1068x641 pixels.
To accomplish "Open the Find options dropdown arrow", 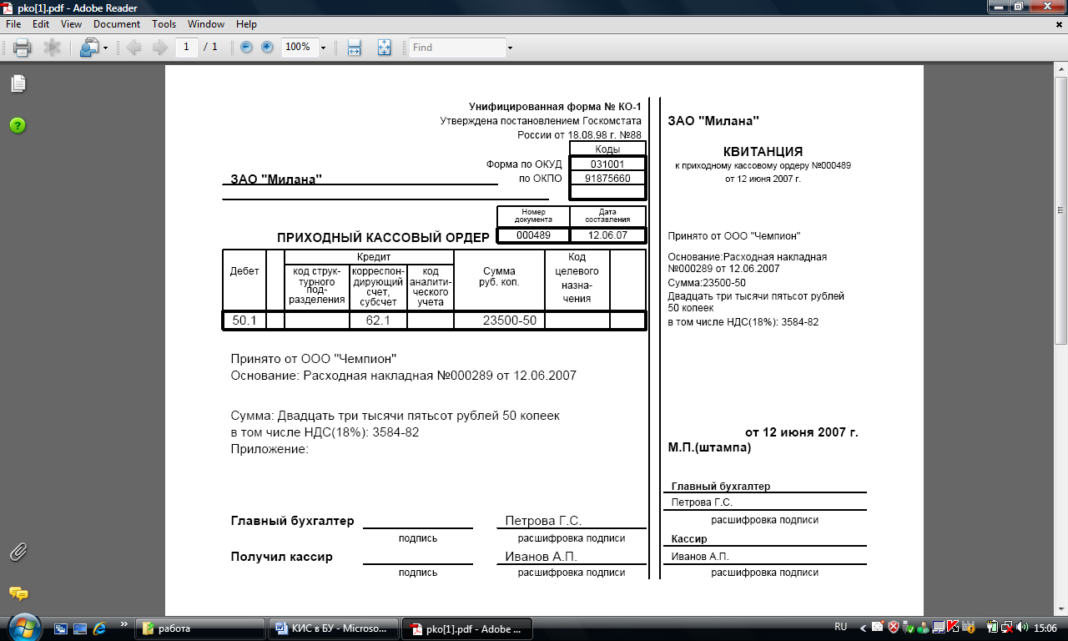I will [510, 48].
